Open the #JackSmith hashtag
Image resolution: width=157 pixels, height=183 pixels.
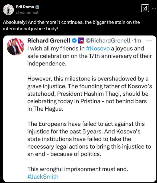(x=43, y=177)
